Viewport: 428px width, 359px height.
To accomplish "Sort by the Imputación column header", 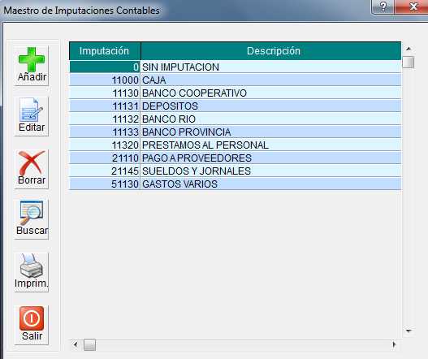I will tap(105, 51).
